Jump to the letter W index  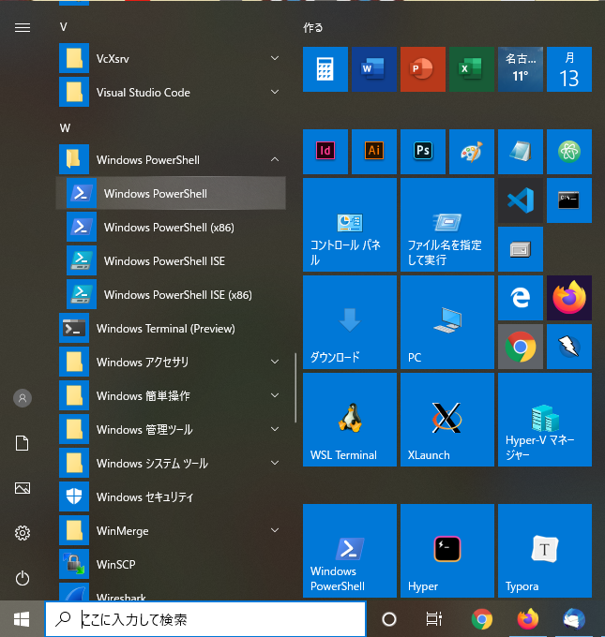coord(65,128)
